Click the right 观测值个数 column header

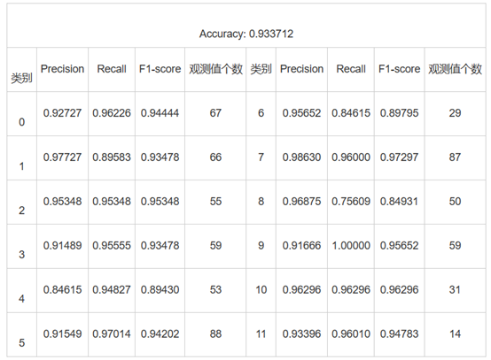coord(455,69)
